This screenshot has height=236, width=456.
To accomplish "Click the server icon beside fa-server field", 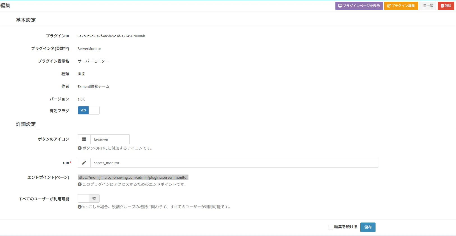I will 84,139.
